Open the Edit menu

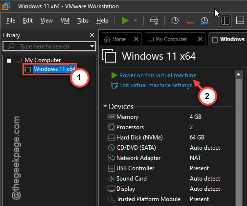point(28,21)
